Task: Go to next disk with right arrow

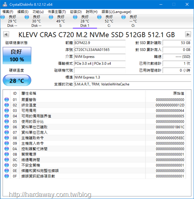Action: click(188, 34)
